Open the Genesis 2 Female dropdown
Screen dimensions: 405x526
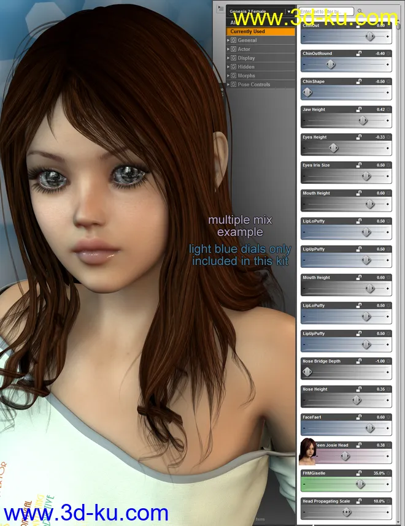click(x=288, y=12)
